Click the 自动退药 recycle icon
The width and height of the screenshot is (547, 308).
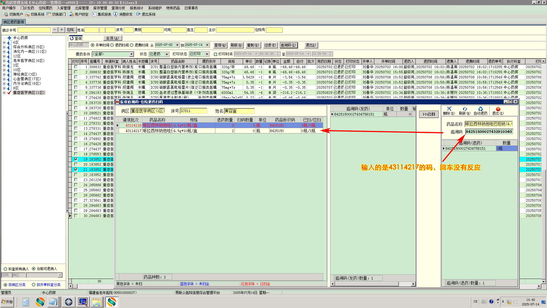[480, 109]
